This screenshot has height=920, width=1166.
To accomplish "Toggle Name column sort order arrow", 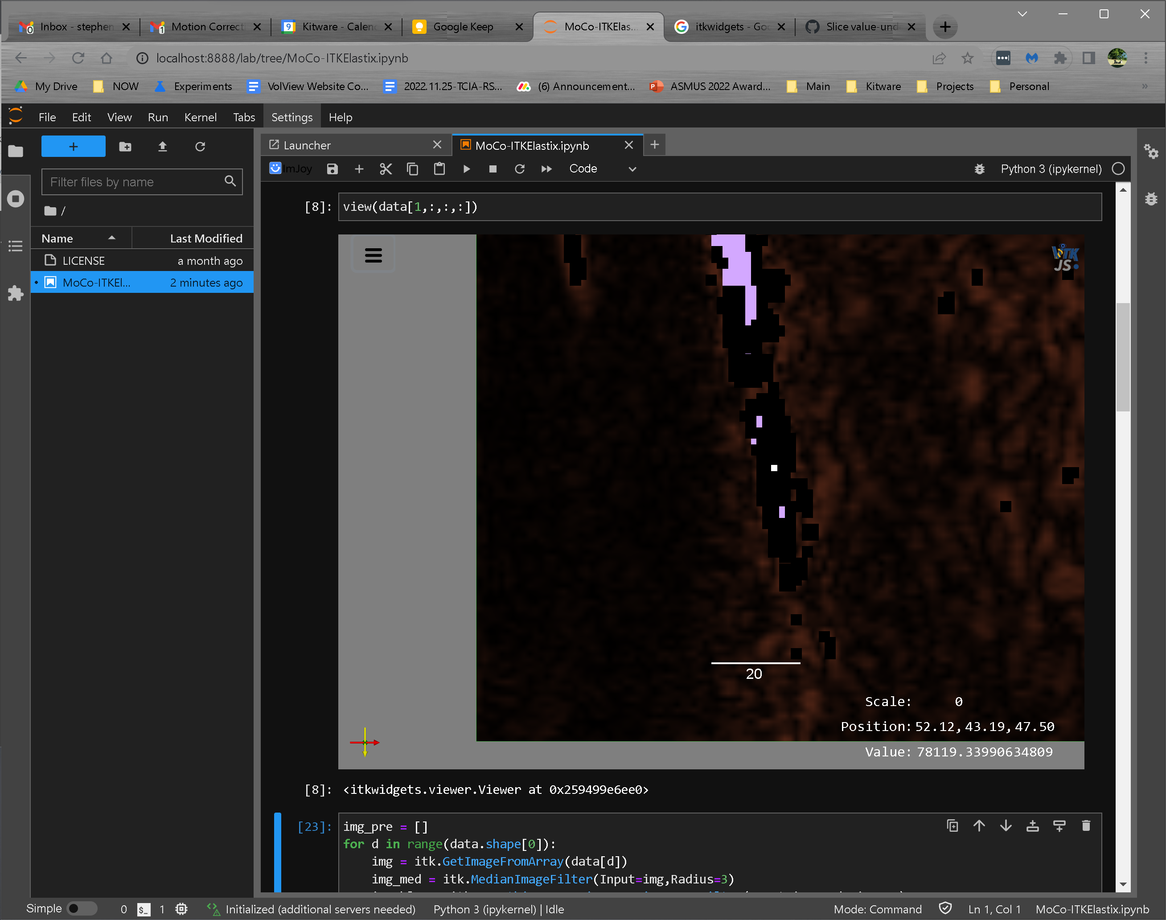I will click(x=111, y=238).
